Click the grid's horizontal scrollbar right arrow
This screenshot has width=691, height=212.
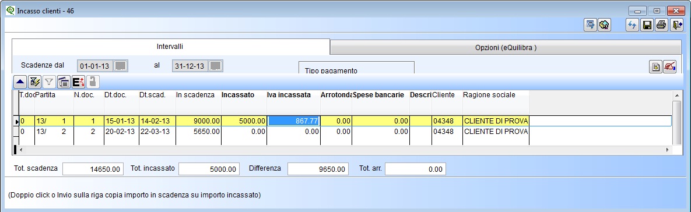click(x=667, y=150)
